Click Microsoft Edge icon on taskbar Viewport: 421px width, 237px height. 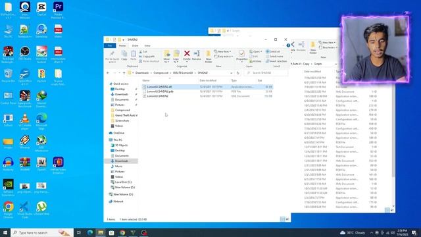(x=90, y=232)
